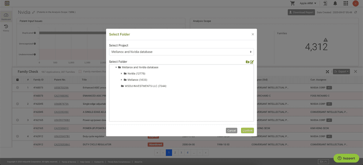Screen dimensions: 363x165
Task: Click the Families warning triangle icon
Action: pos(326,40)
